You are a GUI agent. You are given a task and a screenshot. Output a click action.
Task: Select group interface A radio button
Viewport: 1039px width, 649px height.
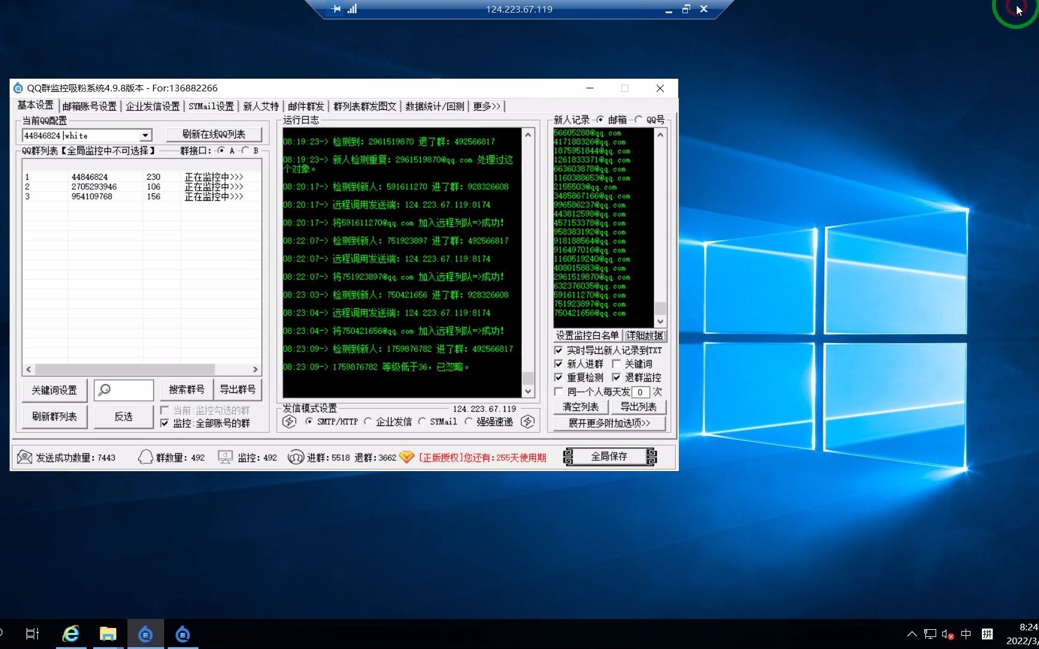pyautogui.click(x=221, y=151)
